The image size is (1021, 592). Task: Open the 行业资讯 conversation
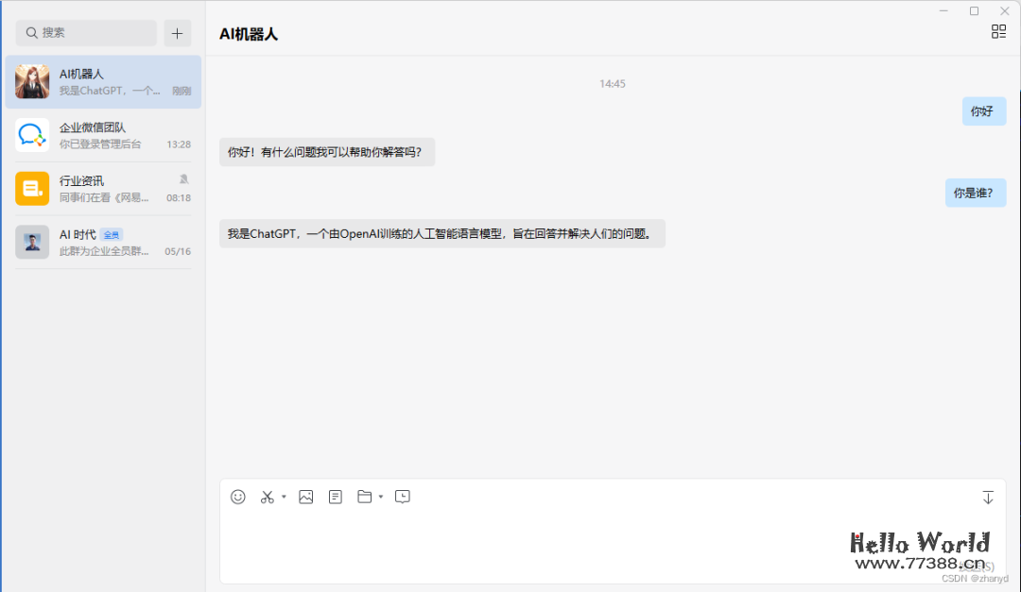pos(104,189)
